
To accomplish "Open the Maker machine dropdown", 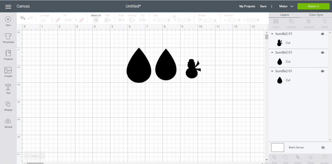I will point(286,6).
